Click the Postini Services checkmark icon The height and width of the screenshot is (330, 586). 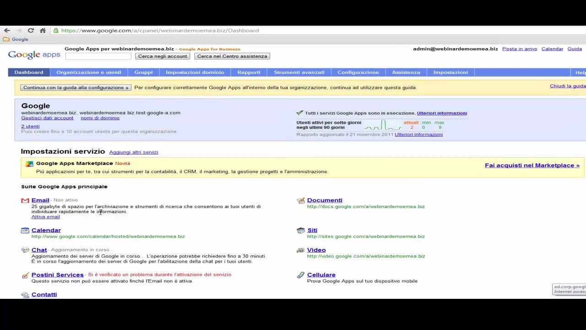tap(25, 275)
